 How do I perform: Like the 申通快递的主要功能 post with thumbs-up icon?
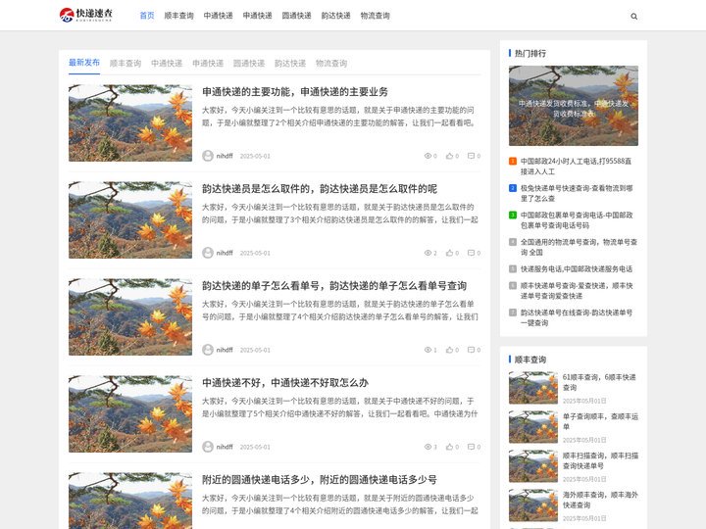point(449,156)
